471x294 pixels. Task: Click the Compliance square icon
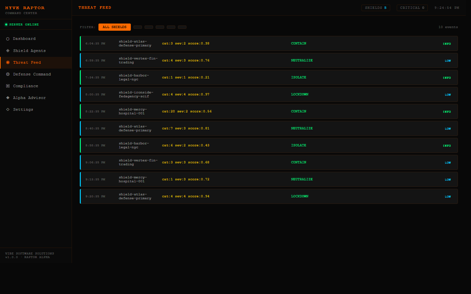[x=8, y=86]
